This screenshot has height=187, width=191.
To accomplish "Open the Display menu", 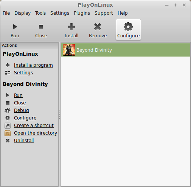I will click(x=22, y=13).
